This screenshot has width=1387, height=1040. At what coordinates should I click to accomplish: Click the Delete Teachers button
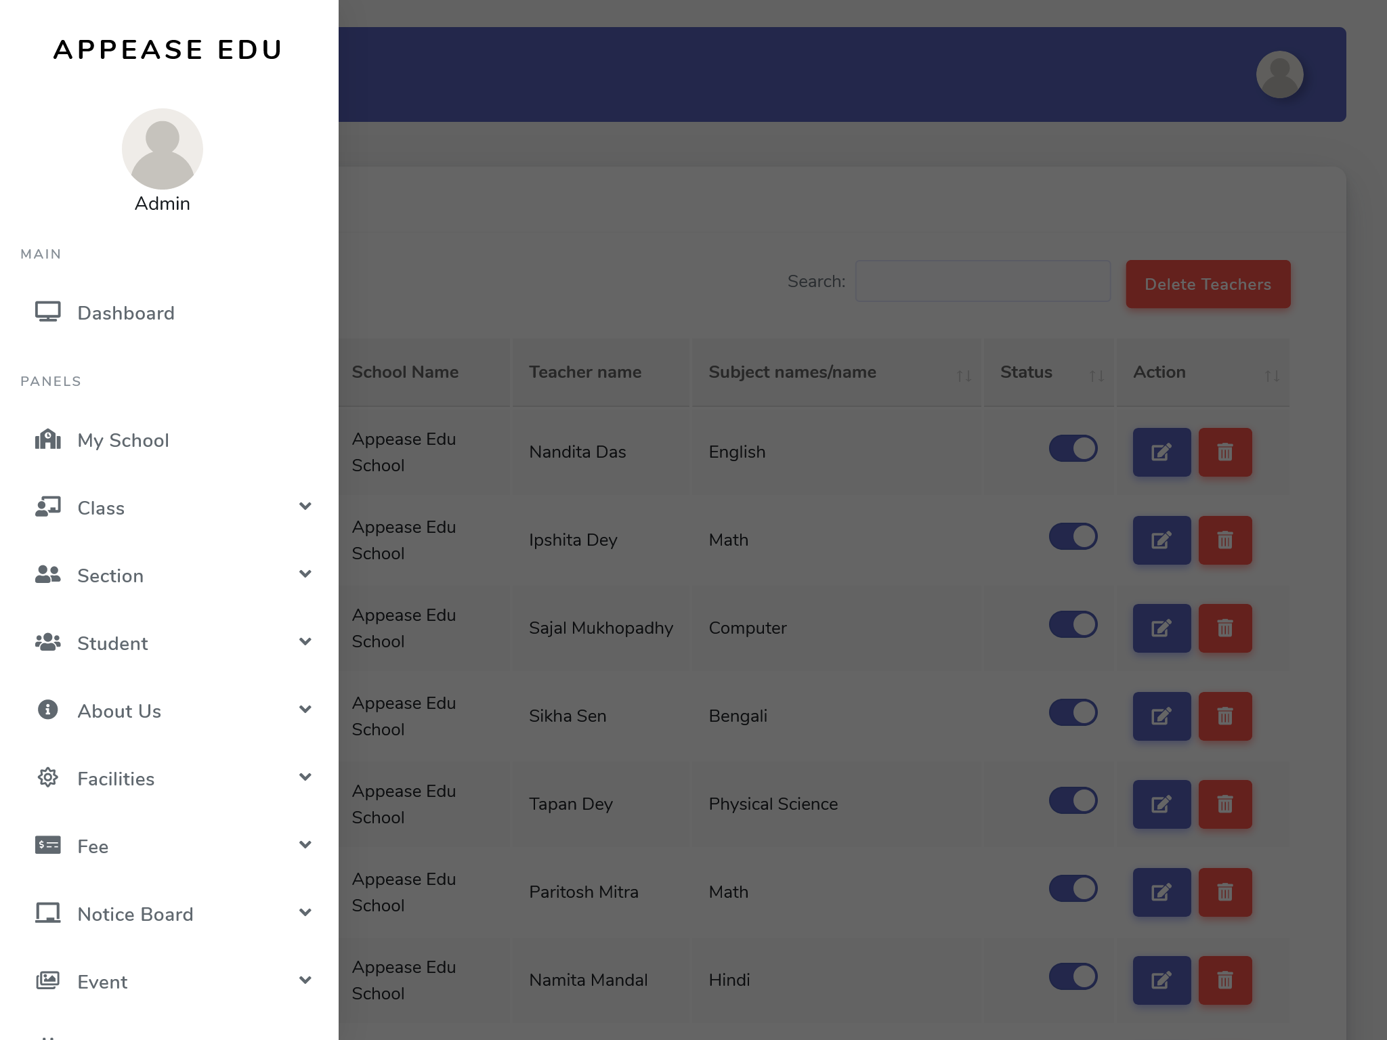(x=1208, y=284)
